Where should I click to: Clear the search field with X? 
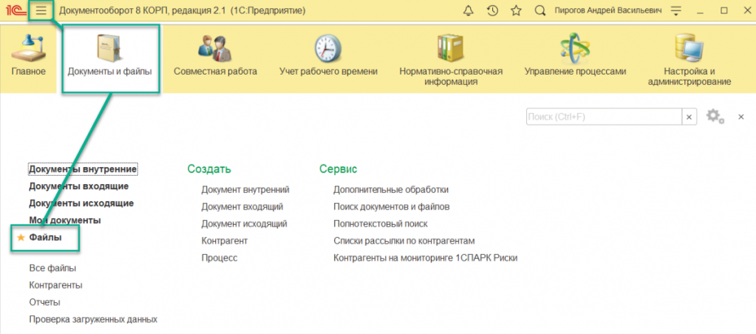click(x=689, y=117)
